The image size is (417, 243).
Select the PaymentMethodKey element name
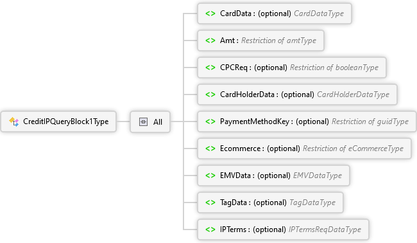coord(255,122)
